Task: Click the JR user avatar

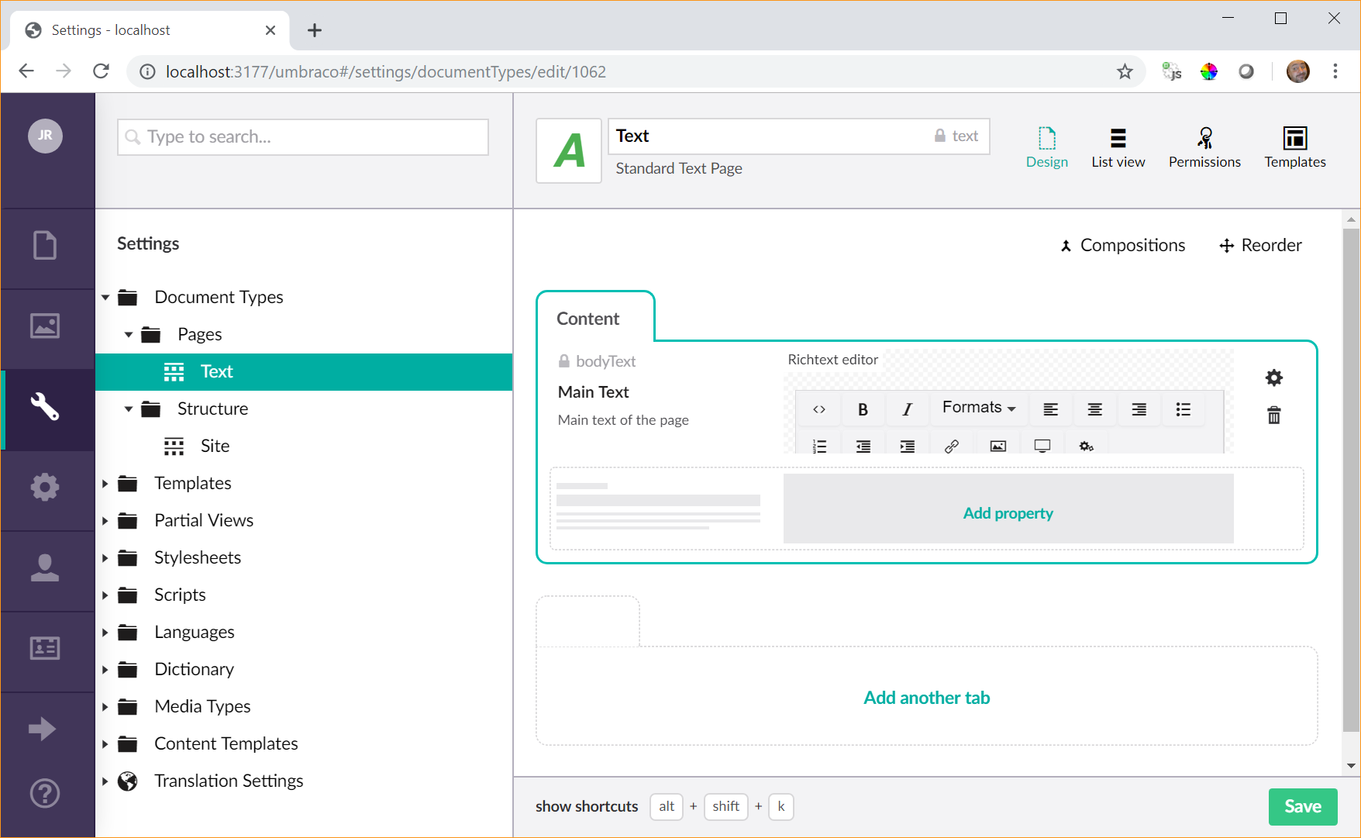Action: (45, 136)
